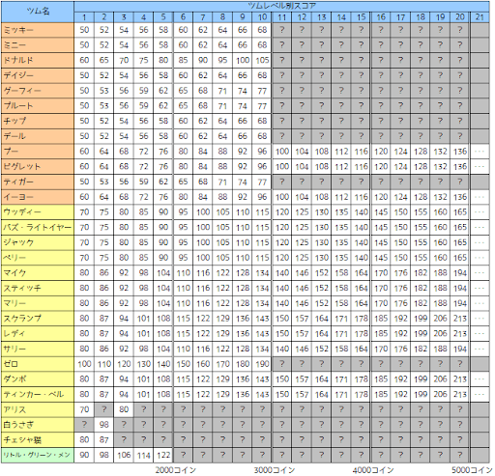Viewport: 495px width, 476px height.
Task: Click the ツムレベル別スコア header
Action: 281,6
